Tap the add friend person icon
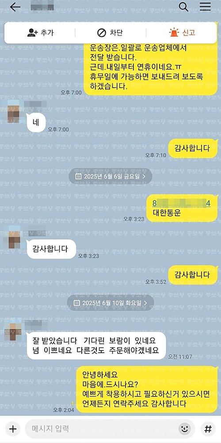Screen dimensions: 221x443 32,33
